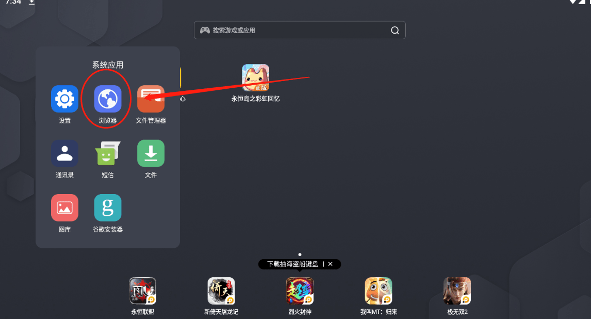The image size is (591, 319).
Task: Close the 下载抽海盗船键盘 tooltip
Action: [330, 264]
